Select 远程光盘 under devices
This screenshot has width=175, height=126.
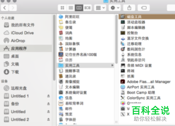26,88
